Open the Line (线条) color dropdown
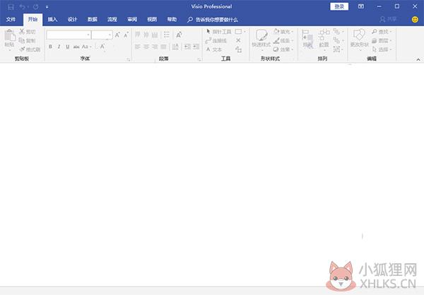The height and width of the screenshot is (295, 424). (283, 40)
